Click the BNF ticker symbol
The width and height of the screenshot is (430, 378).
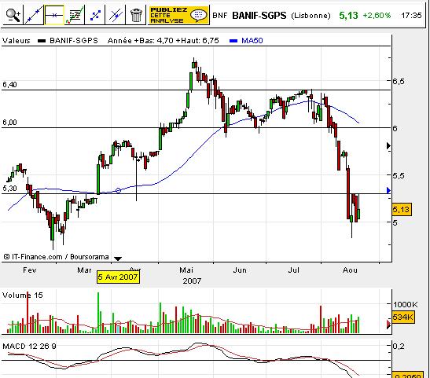[x=220, y=16]
